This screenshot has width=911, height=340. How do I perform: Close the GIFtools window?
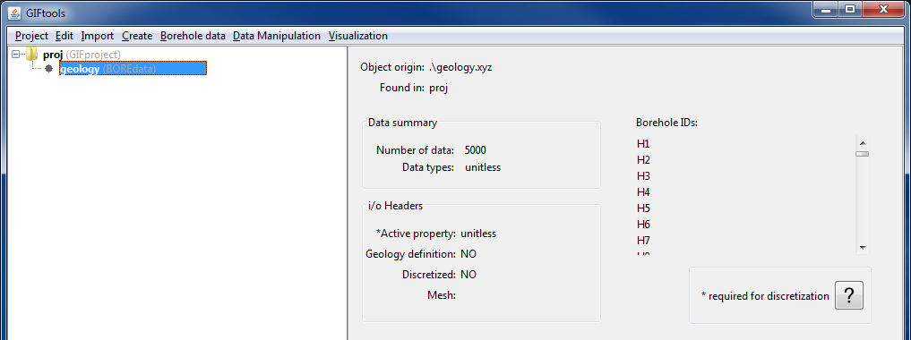[884, 9]
